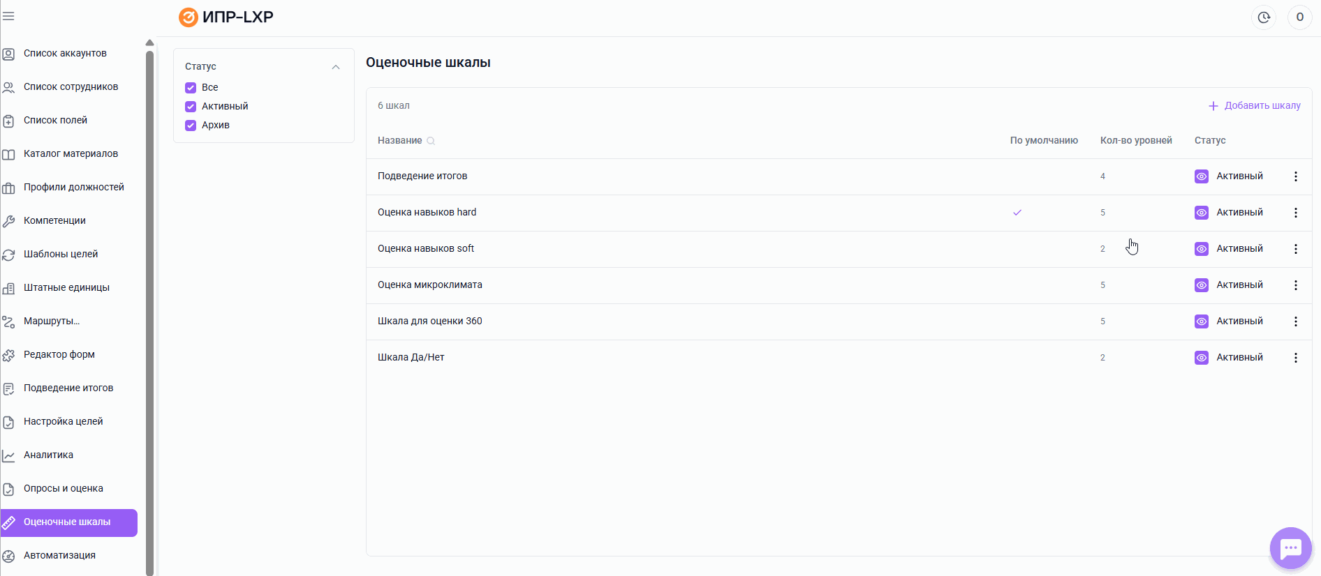Click the Добавить шкалу link
Viewport: 1321px width, 576px height.
pyautogui.click(x=1255, y=106)
